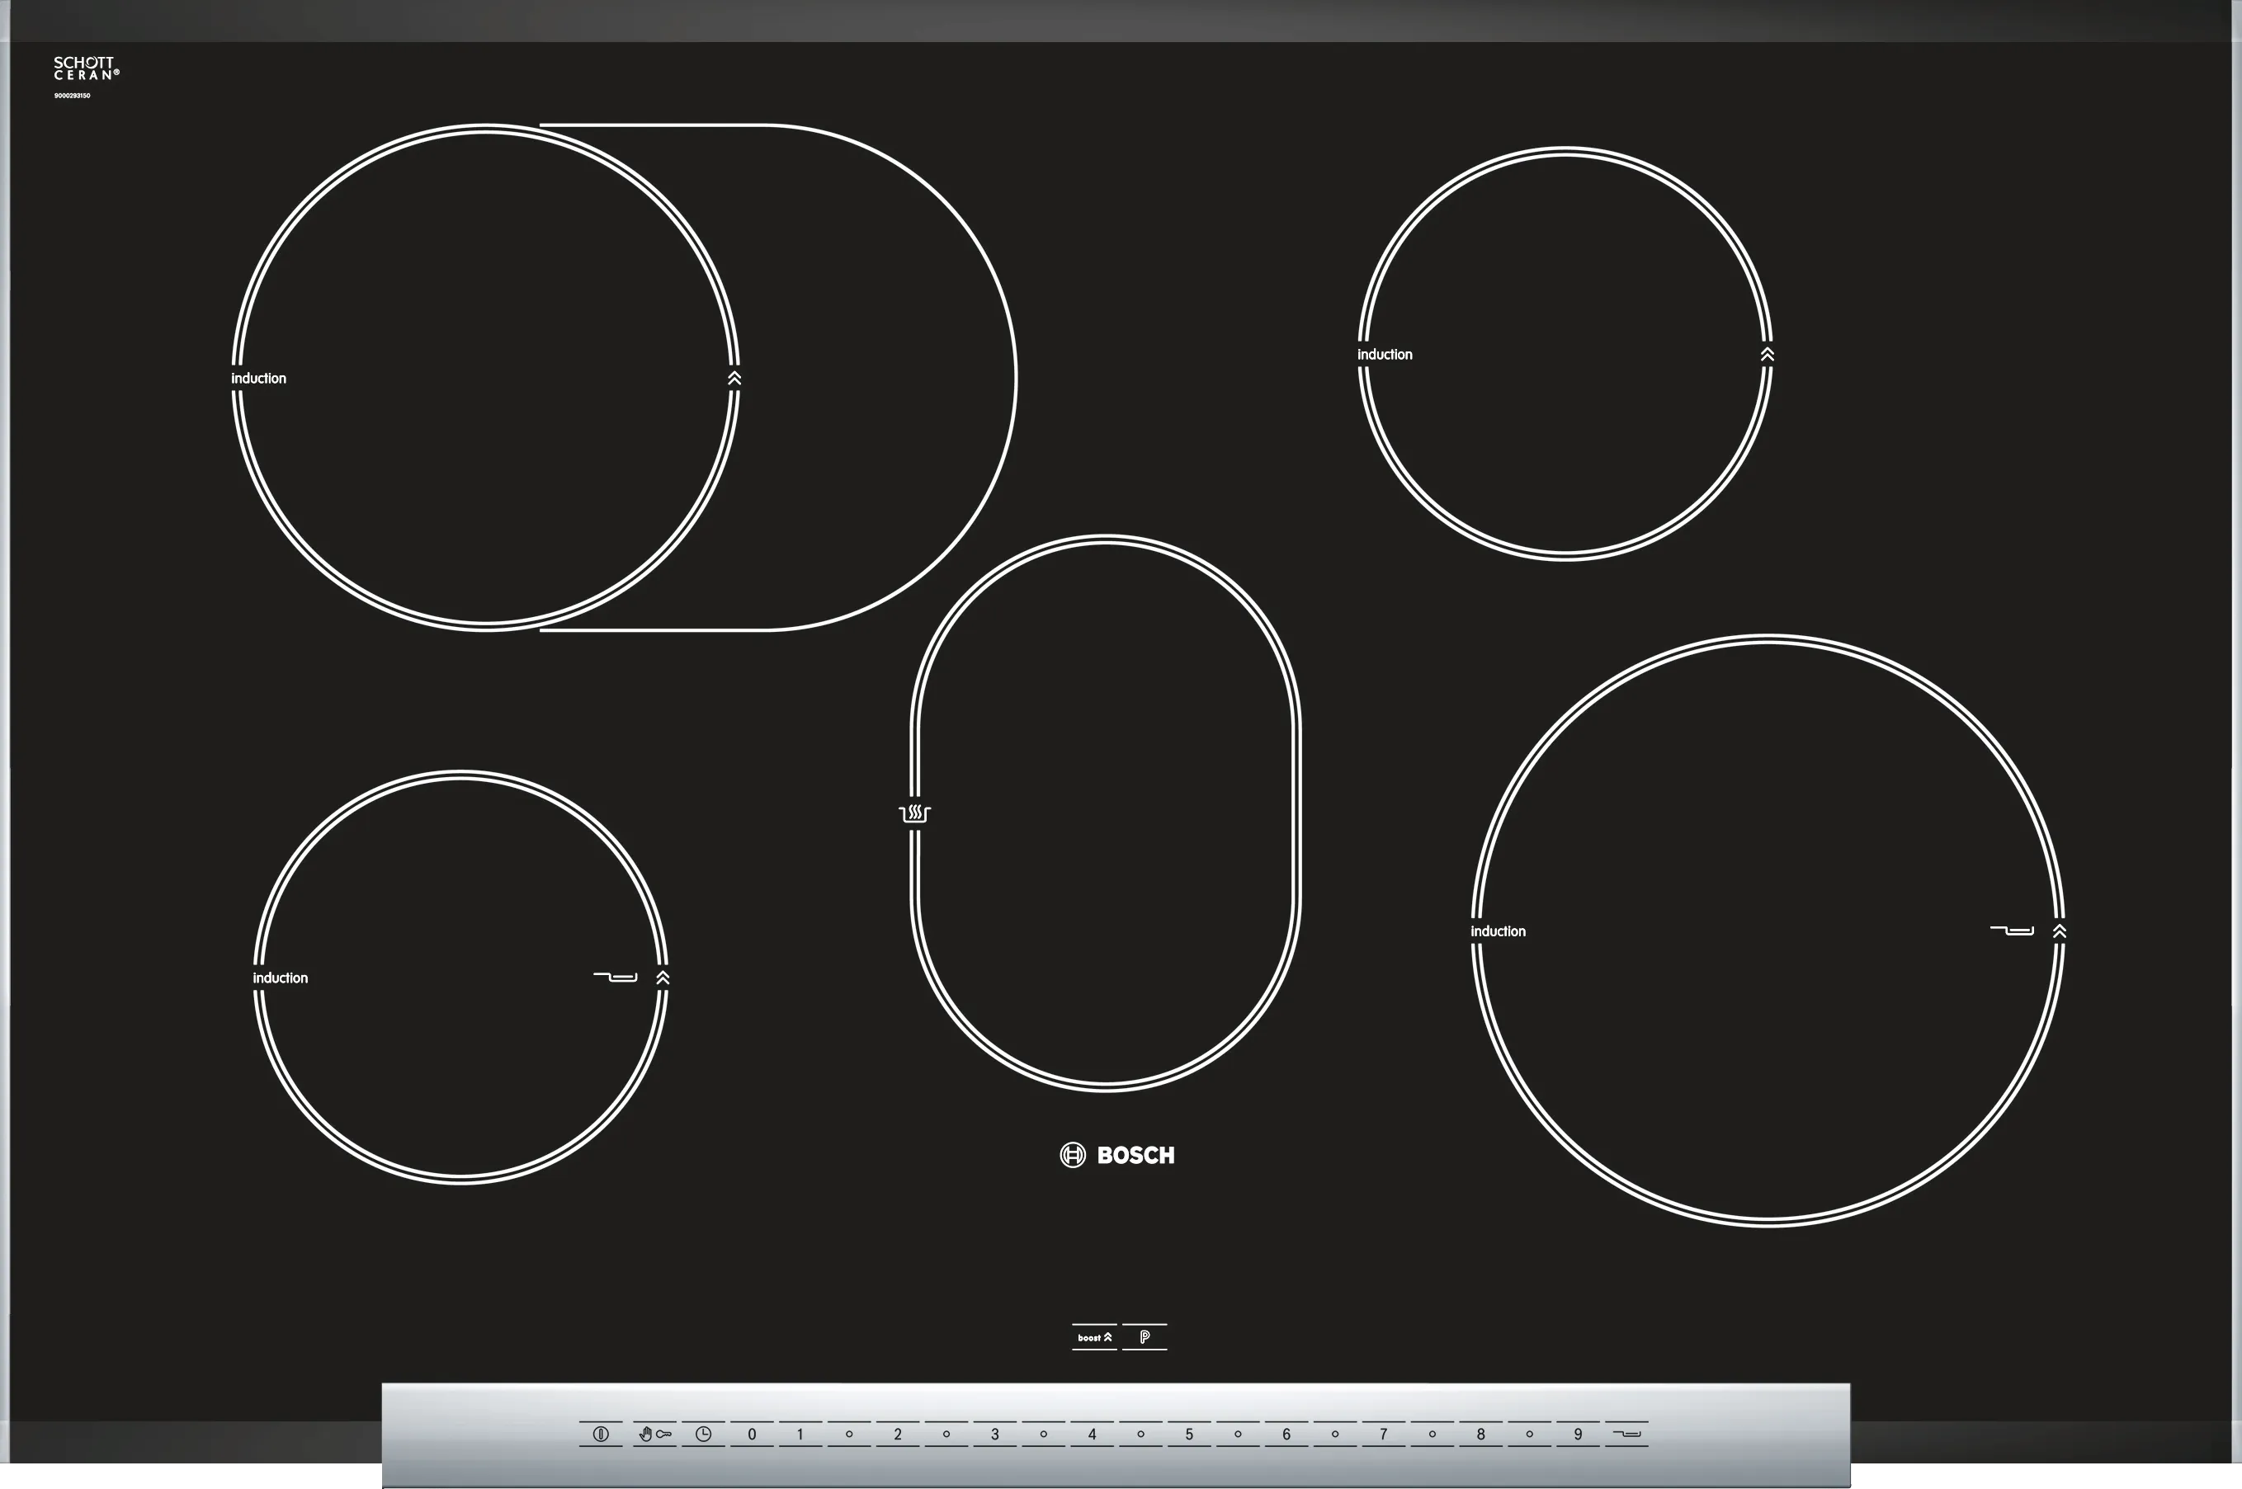The height and width of the screenshot is (1489, 2242).
Task: Set heat level to 4
Action: click(1092, 1434)
